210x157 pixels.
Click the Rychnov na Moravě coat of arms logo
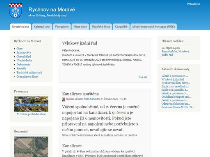click(x=16, y=11)
